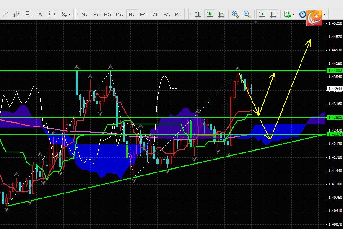Click the 1.44002 price level label
This screenshot has width=343, height=229.
coord(335,71)
